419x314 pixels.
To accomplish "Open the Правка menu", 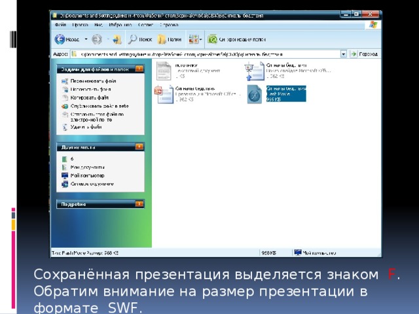I will [80, 25].
